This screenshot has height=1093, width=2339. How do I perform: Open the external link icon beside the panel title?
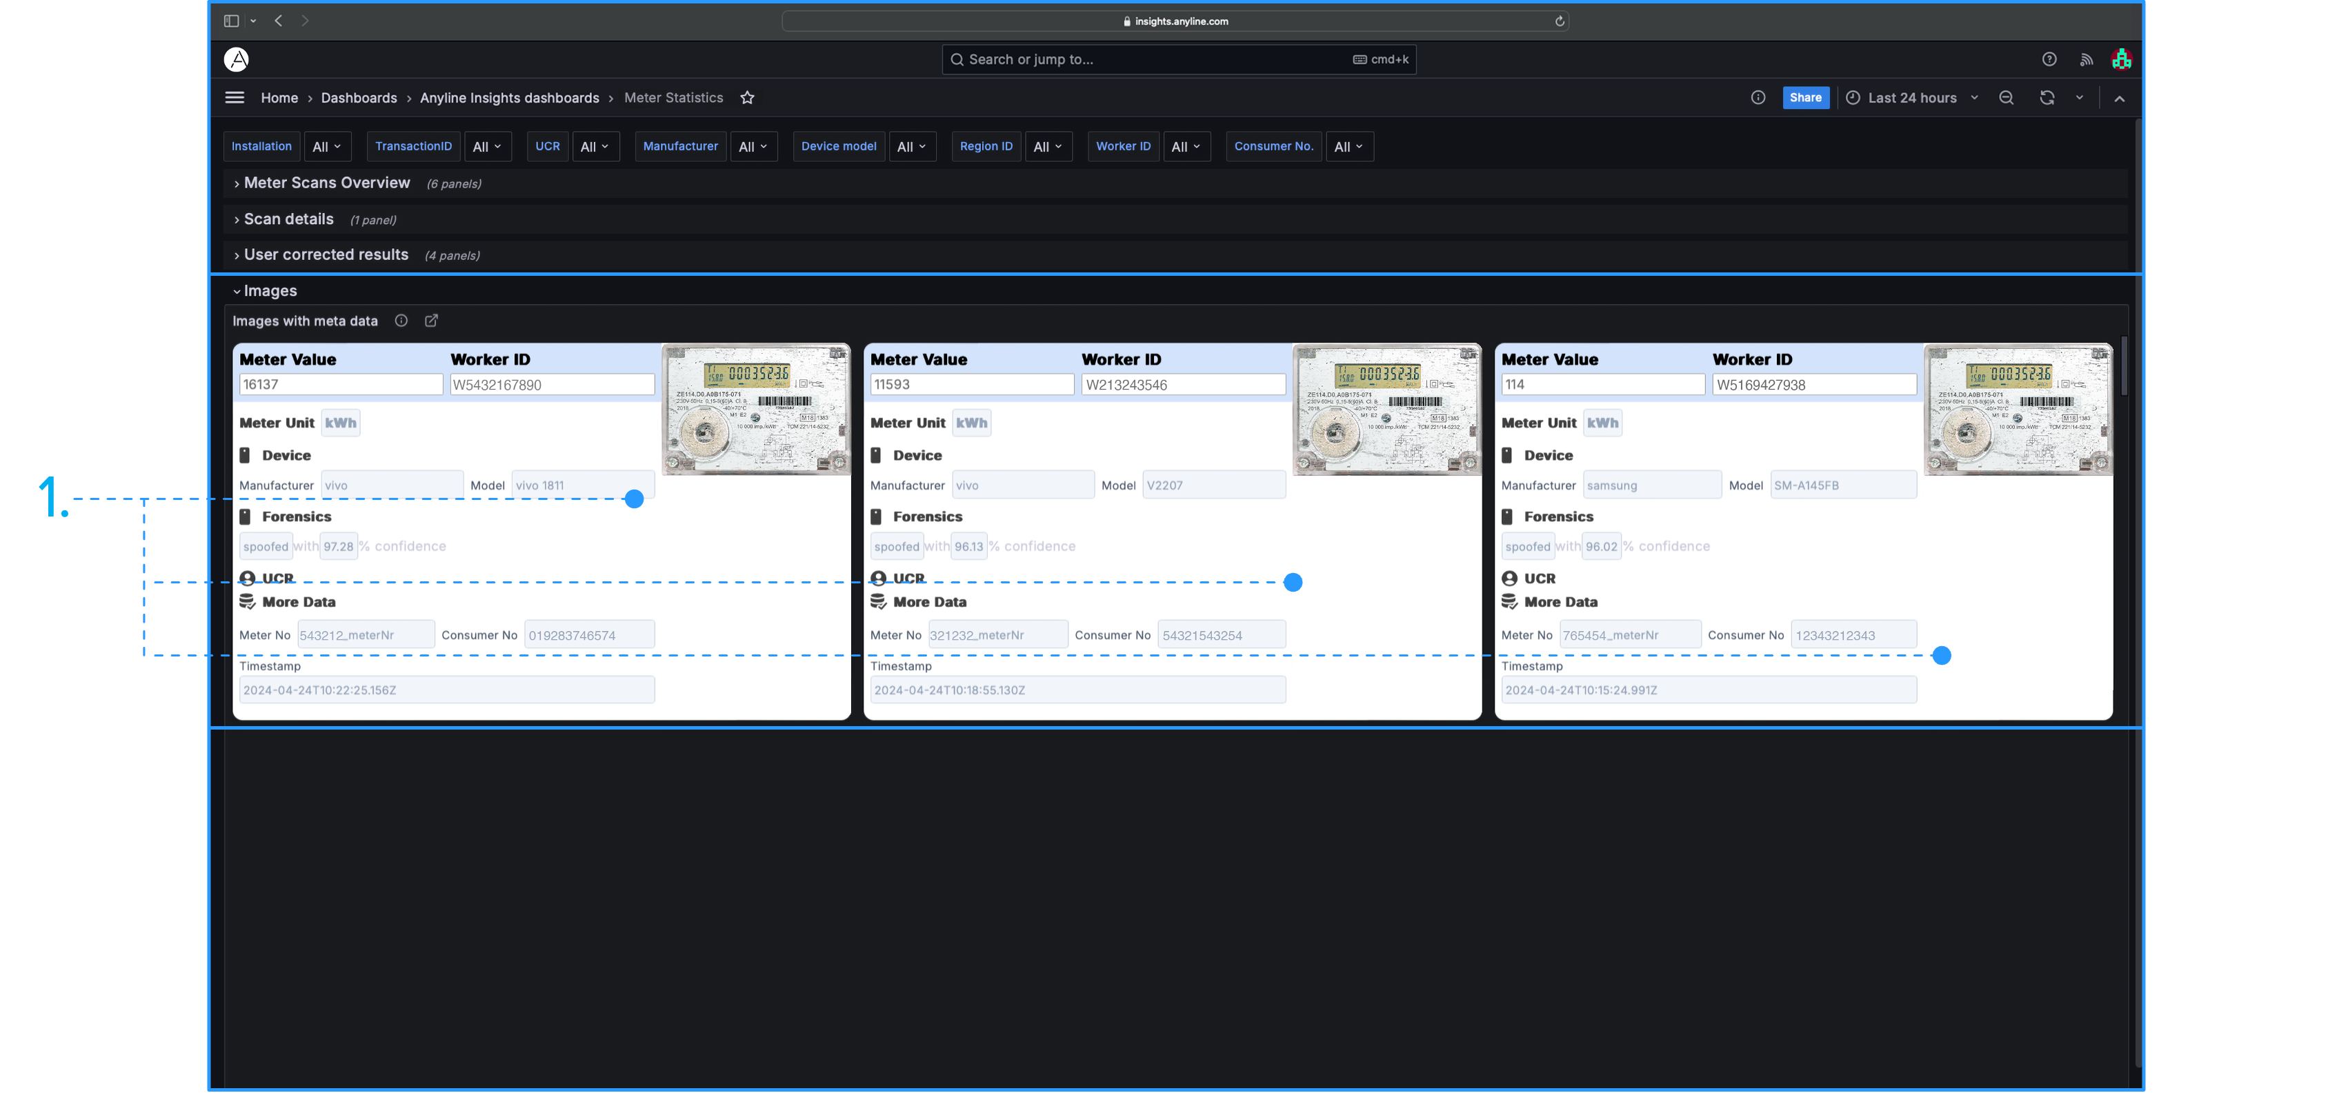tap(431, 321)
